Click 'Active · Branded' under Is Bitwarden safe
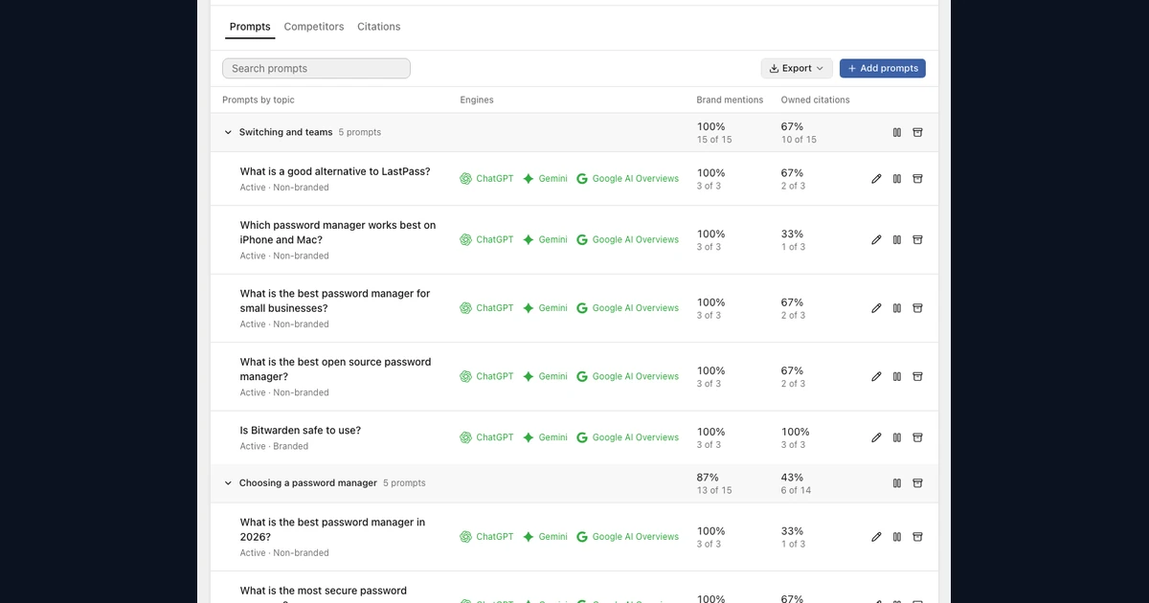Viewport: 1149px width, 603px height. coord(274,446)
